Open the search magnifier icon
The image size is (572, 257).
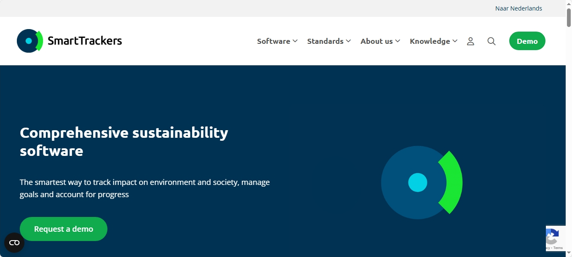click(x=492, y=41)
